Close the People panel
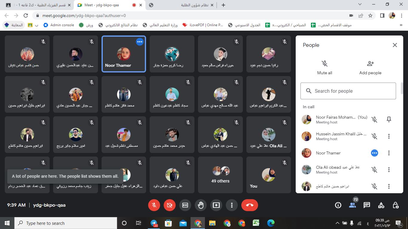Image resolution: width=408 pixels, height=229 pixels. 395,45
